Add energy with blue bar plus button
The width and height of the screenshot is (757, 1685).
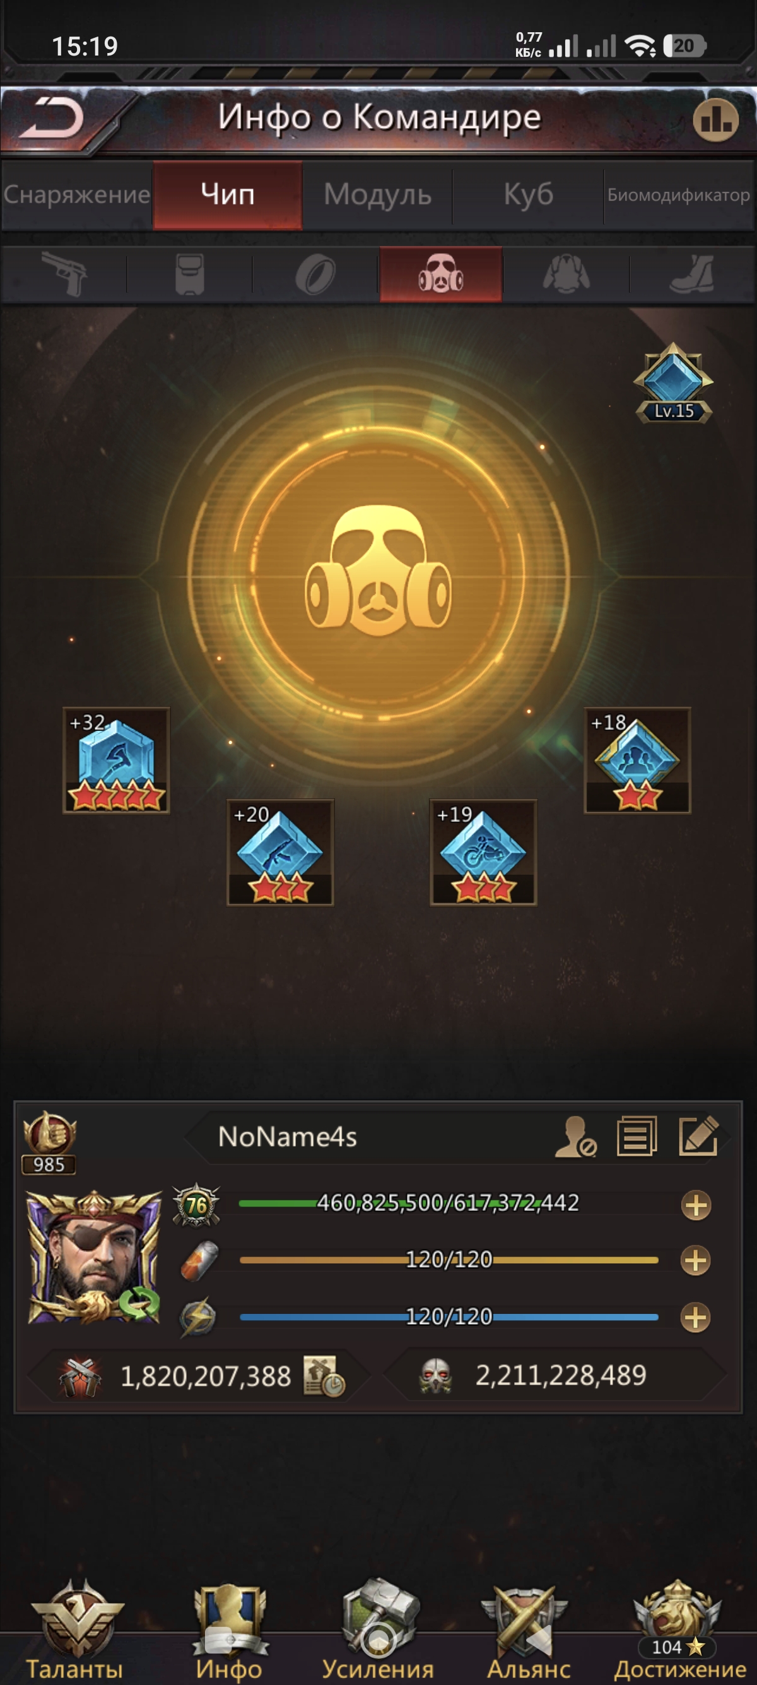pos(696,1317)
